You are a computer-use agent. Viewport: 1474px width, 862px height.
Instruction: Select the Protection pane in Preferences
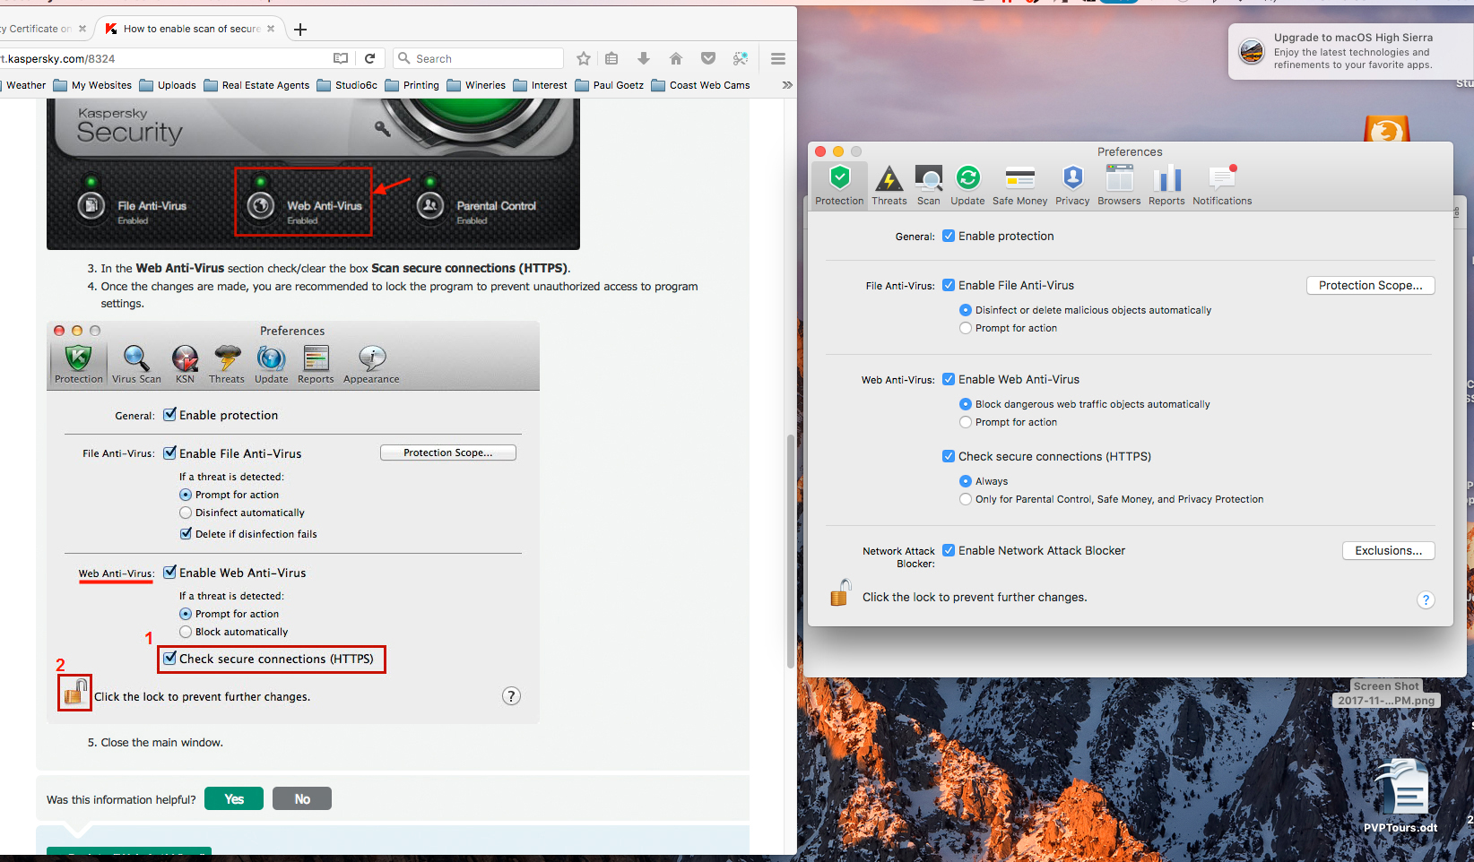[839, 185]
